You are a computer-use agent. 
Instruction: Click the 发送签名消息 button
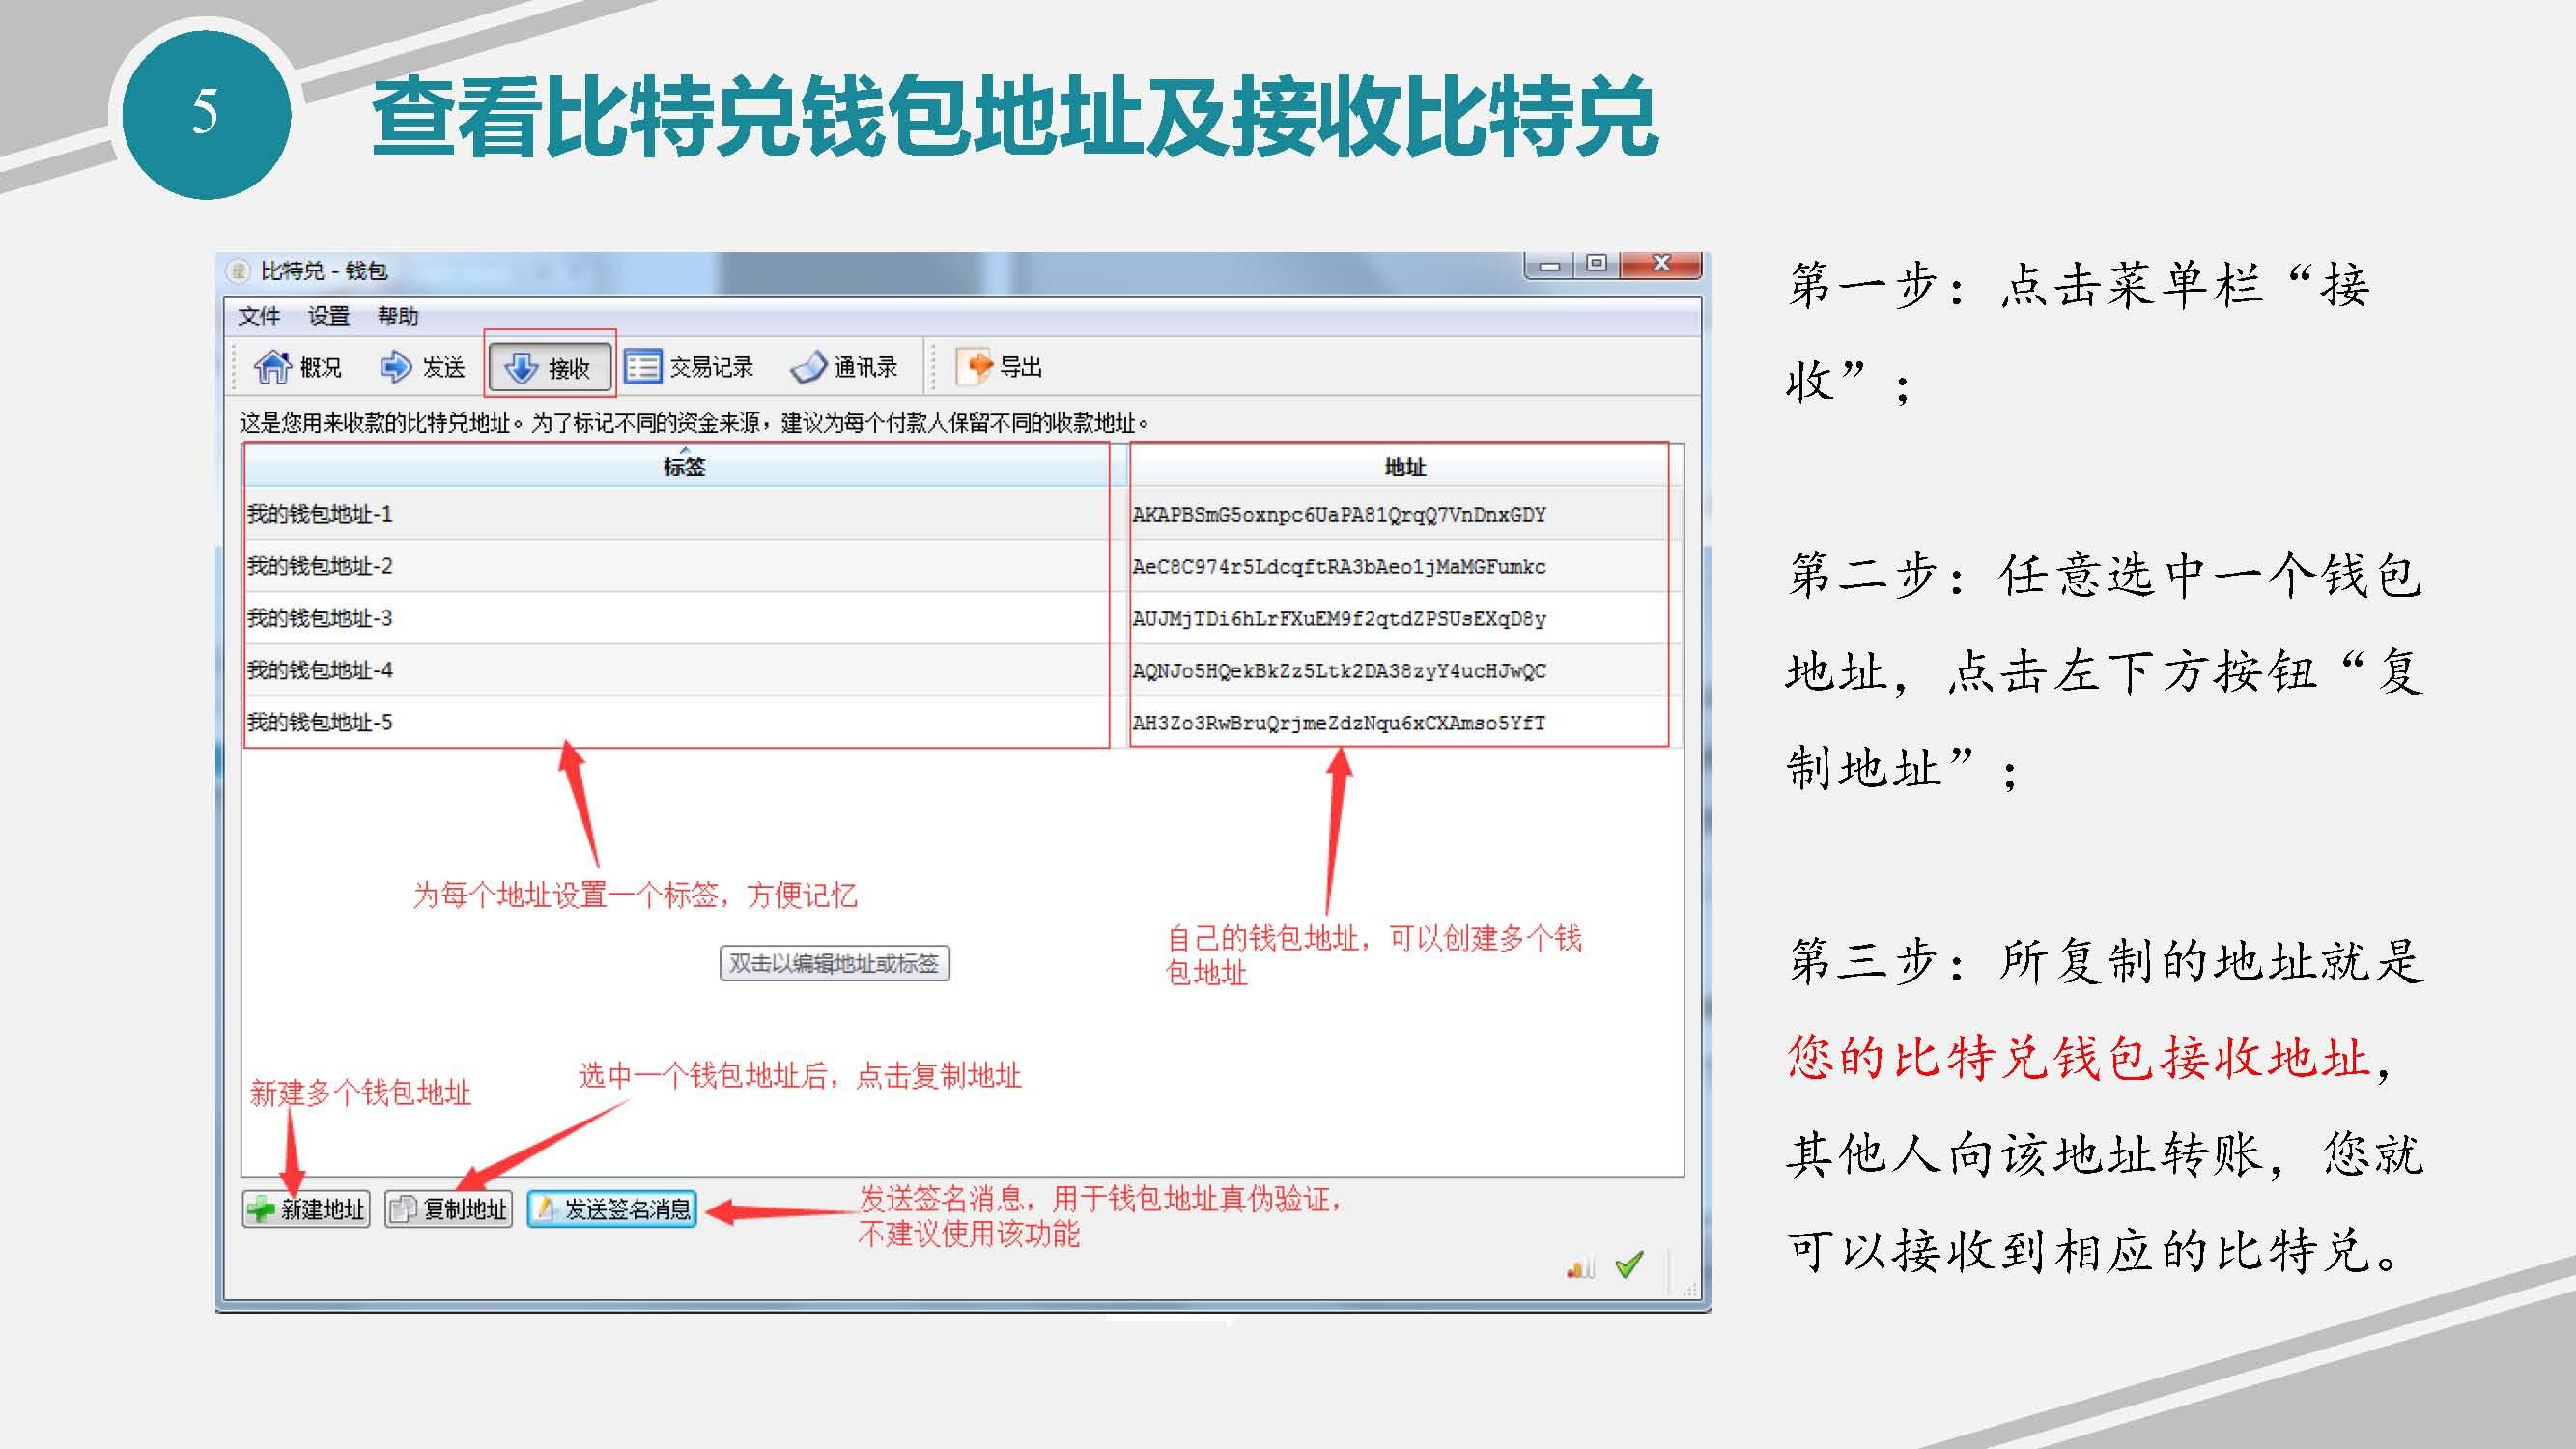pyautogui.click(x=612, y=1209)
